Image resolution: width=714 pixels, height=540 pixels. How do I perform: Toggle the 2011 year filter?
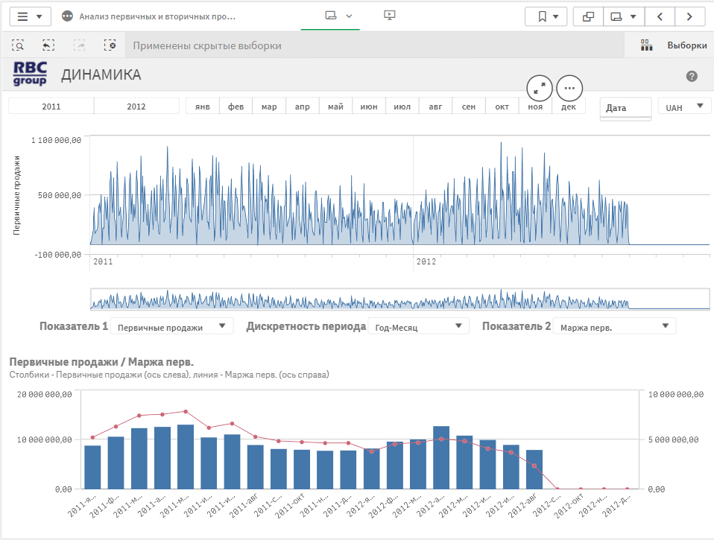pyautogui.click(x=51, y=107)
